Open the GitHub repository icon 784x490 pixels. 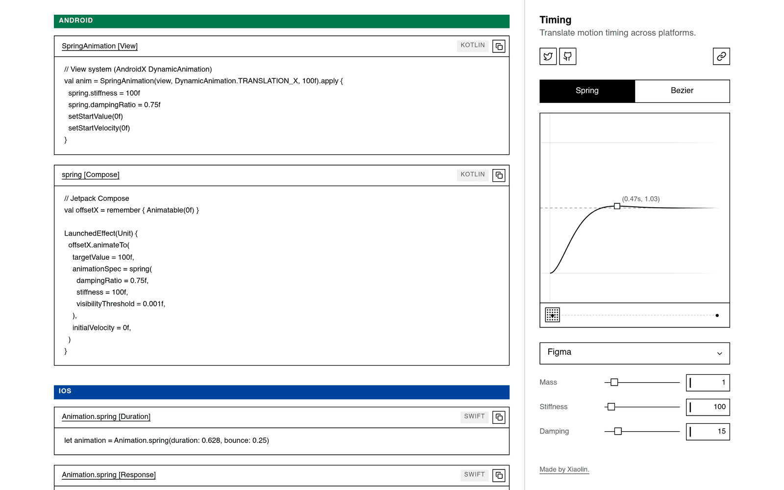pyautogui.click(x=568, y=56)
